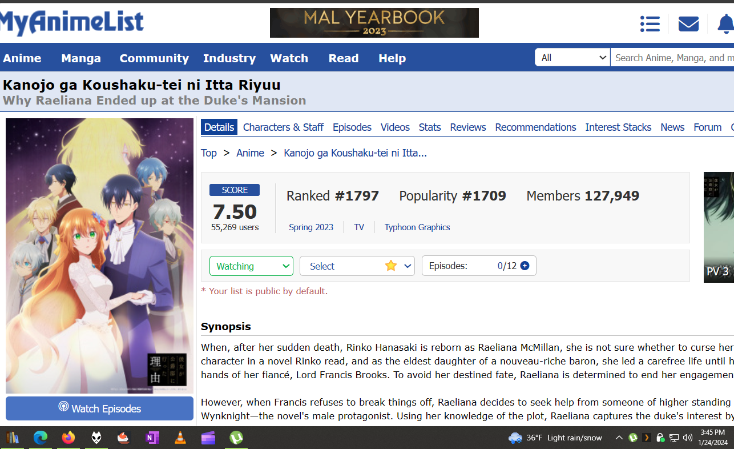
Task: Switch to the Forum tab
Action: pyautogui.click(x=708, y=127)
